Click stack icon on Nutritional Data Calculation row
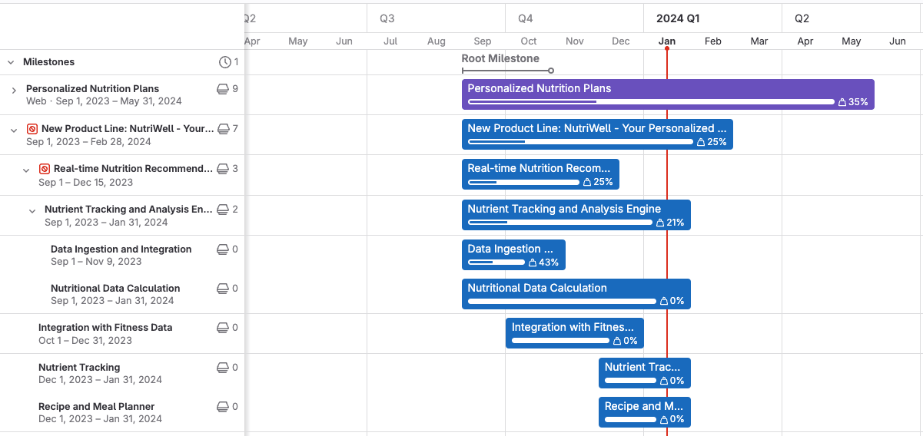Viewport: 923px width, 436px height. [223, 289]
